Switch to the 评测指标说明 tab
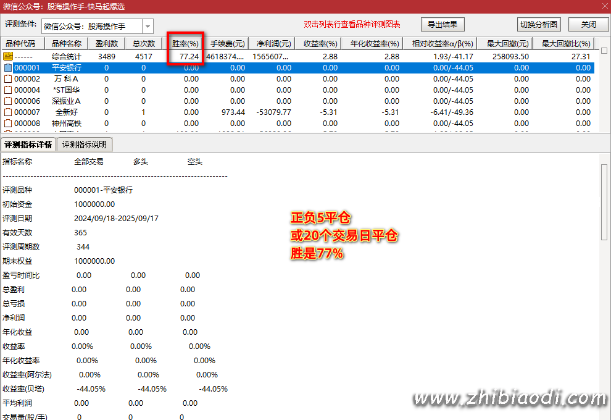Screen dimensions: 611x420 tap(85, 144)
